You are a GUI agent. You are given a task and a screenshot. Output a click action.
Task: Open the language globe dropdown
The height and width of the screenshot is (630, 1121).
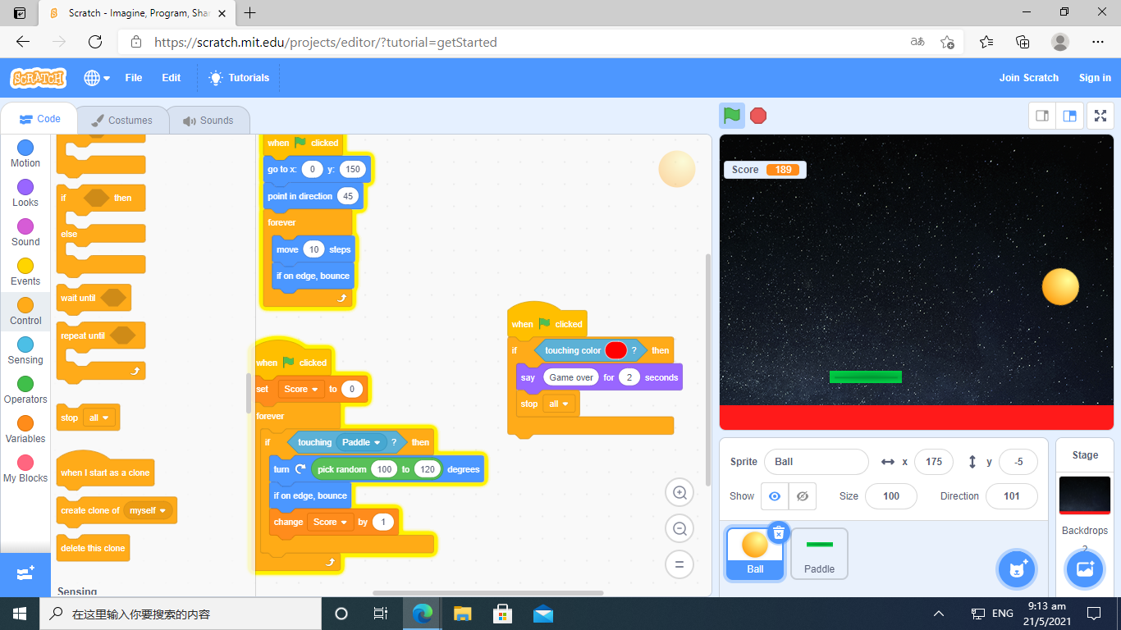pos(96,78)
